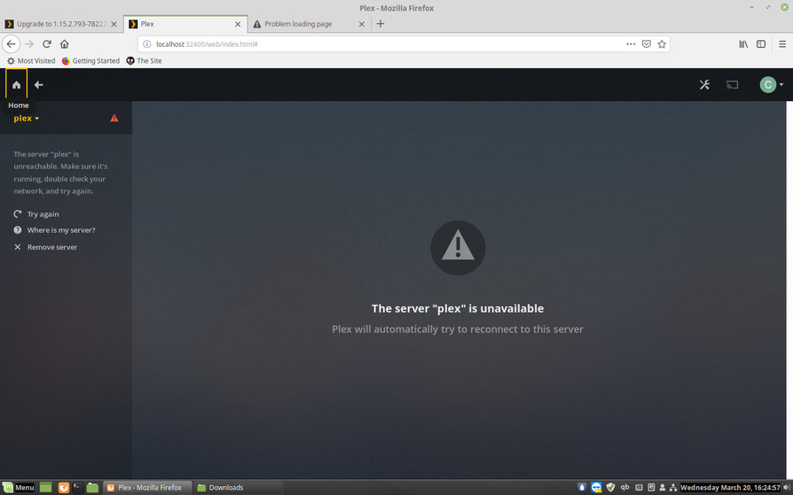The width and height of the screenshot is (793, 495).
Task: Open The Site bookmark
Action: (x=144, y=60)
